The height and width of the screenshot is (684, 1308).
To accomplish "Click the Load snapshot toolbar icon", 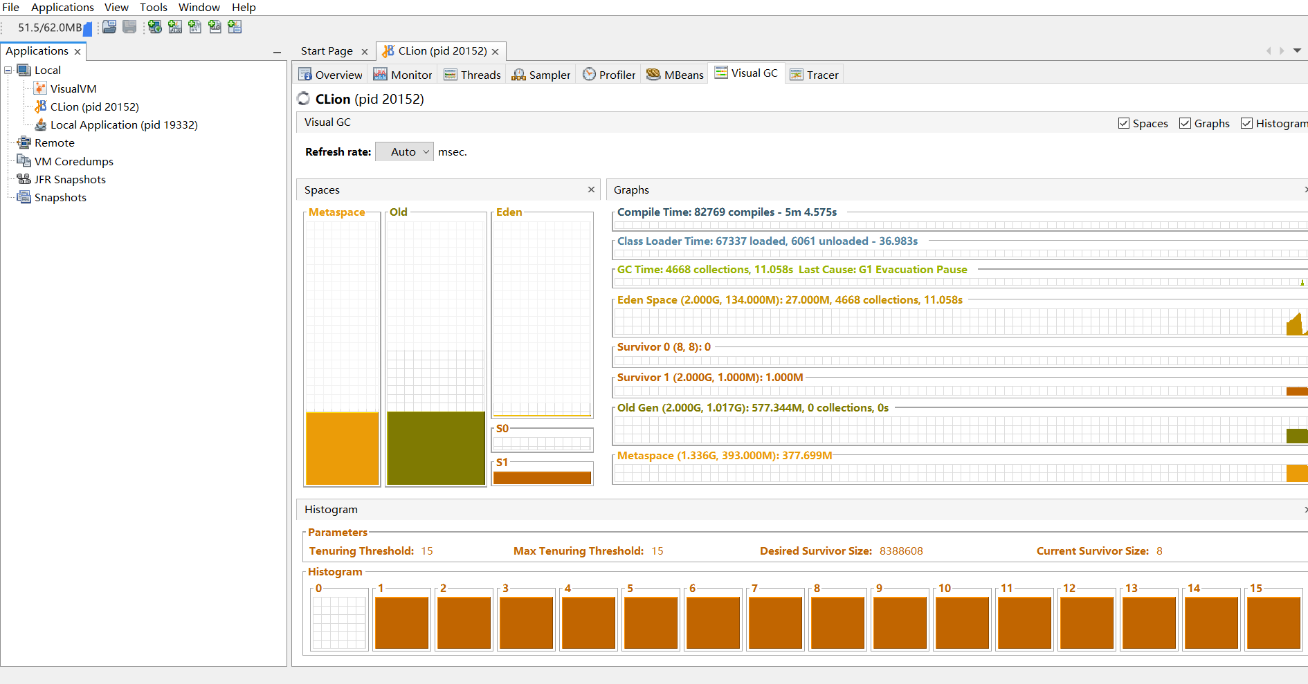I will click(x=109, y=27).
